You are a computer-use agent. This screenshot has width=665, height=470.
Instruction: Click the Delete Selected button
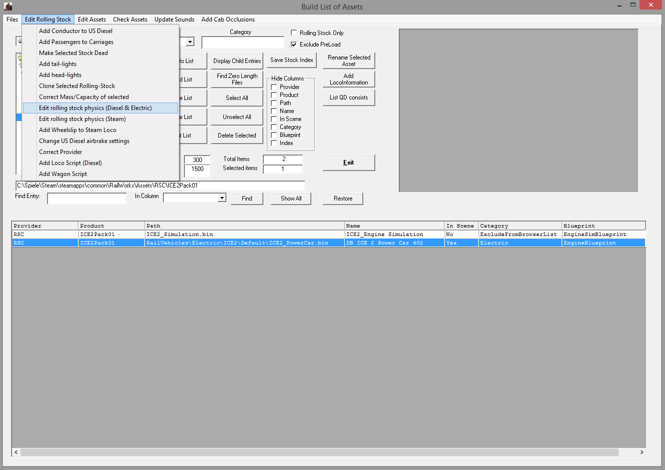[237, 135]
